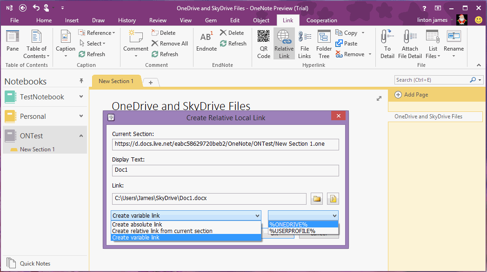The image size is (487, 272).
Task: Open the List Files dropdown
Action: (433, 44)
